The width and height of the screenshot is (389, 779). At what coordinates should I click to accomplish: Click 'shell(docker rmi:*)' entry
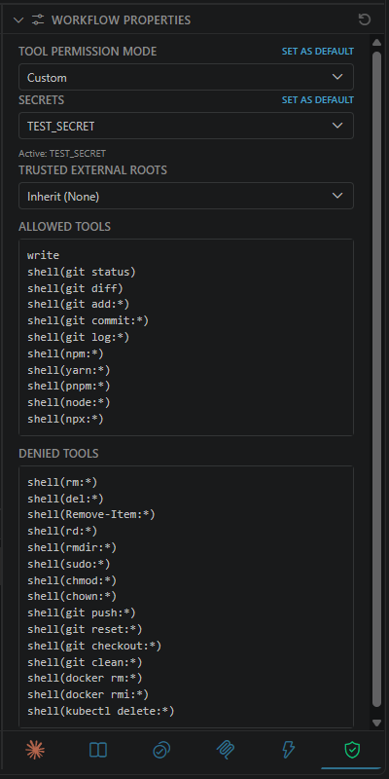pyautogui.click(x=88, y=694)
